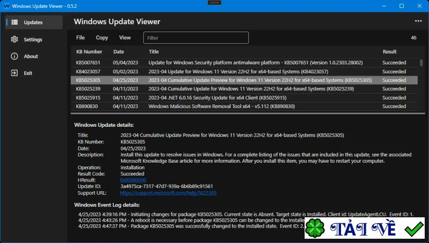The height and width of the screenshot is (243, 429).
Task: Click the Filter input field
Action: [196, 38]
